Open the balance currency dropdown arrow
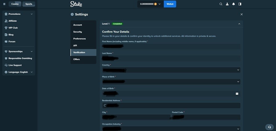 160,4
